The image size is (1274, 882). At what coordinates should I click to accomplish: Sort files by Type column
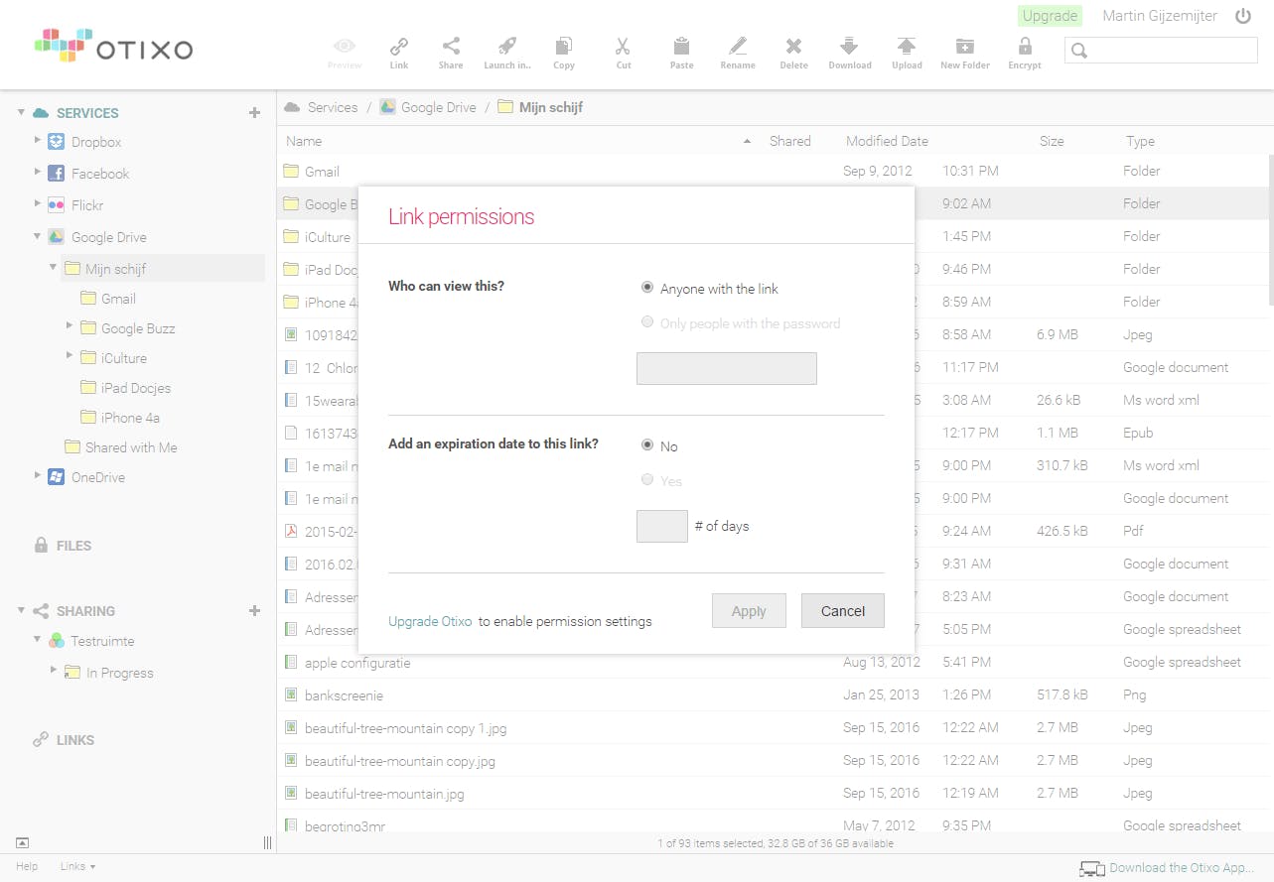click(1140, 142)
